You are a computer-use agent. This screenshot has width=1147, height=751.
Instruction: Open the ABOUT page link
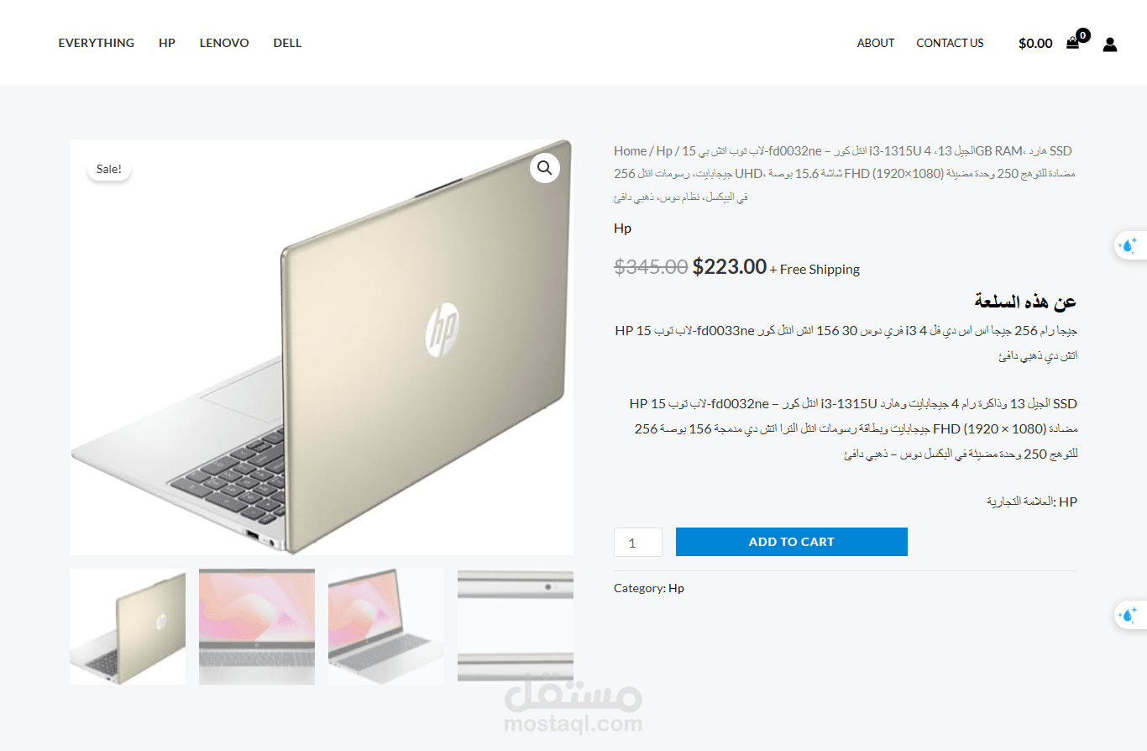[876, 43]
